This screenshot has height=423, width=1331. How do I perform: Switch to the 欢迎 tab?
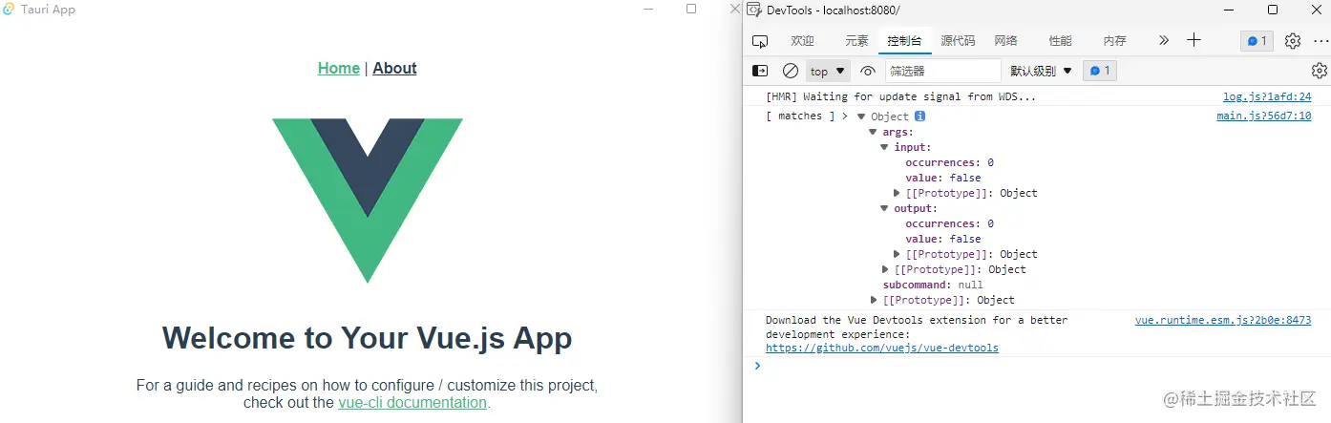pyautogui.click(x=802, y=41)
